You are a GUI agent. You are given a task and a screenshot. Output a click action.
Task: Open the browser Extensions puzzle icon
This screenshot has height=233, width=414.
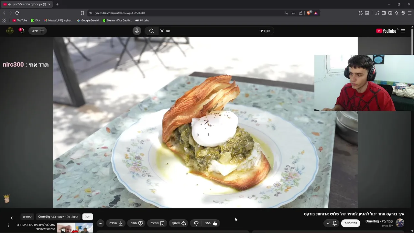pos(360,13)
